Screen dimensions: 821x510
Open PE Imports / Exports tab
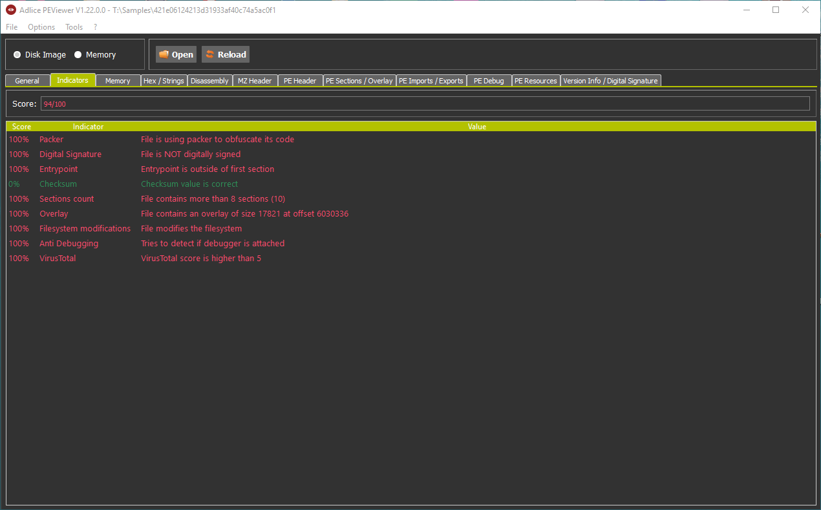click(x=431, y=81)
